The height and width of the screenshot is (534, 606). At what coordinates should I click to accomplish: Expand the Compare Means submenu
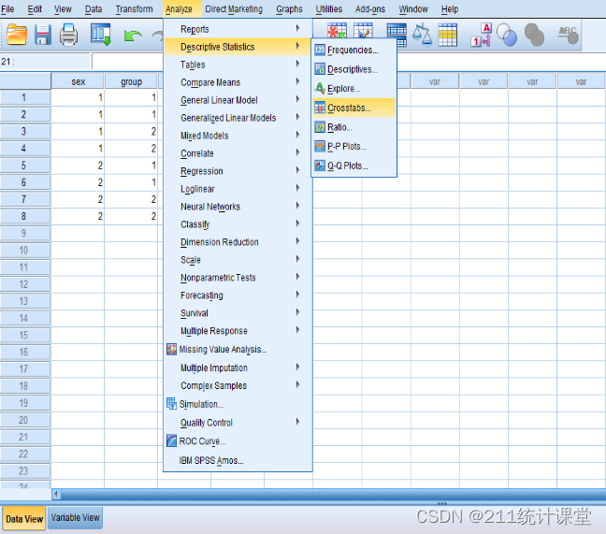click(238, 82)
